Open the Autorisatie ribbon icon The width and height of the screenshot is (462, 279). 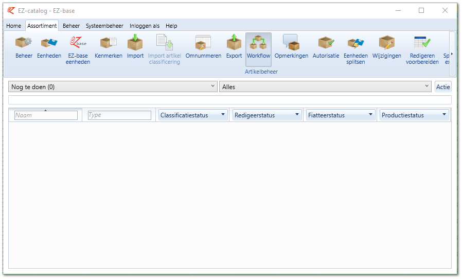click(326, 47)
